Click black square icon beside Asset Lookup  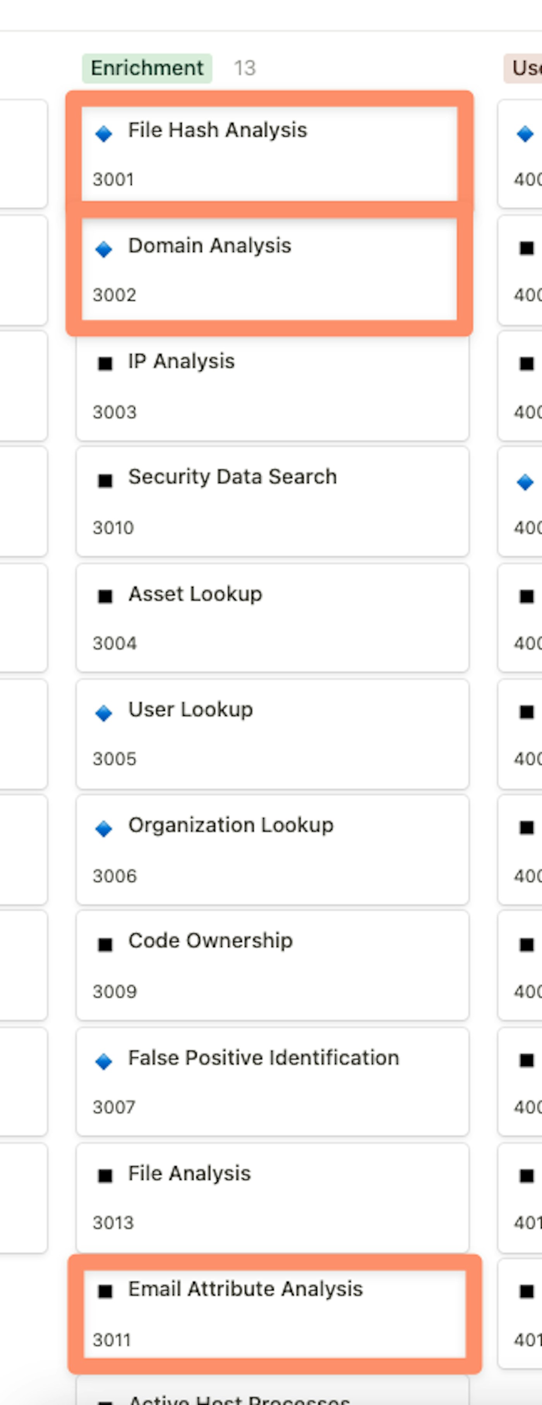(x=105, y=596)
